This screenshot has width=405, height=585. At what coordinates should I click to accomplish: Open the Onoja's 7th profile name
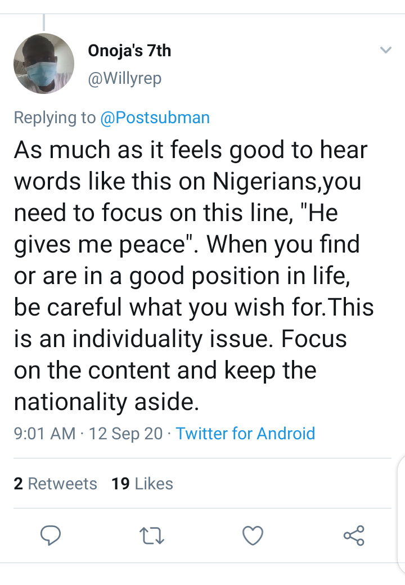tap(129, 51)
